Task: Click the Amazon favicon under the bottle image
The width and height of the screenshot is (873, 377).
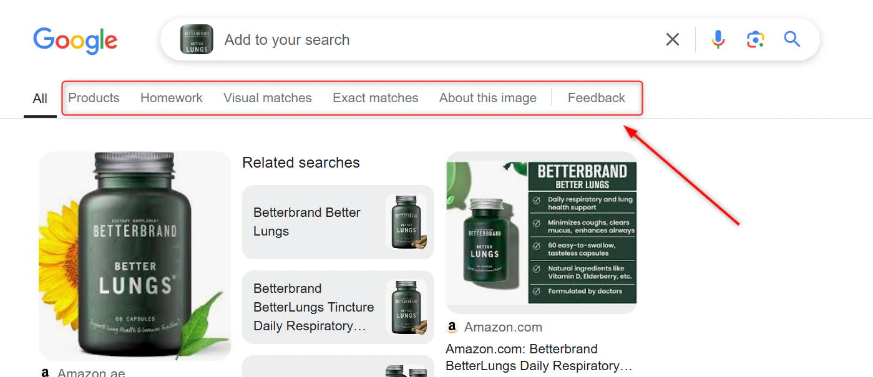Action: tap(46, 371)
